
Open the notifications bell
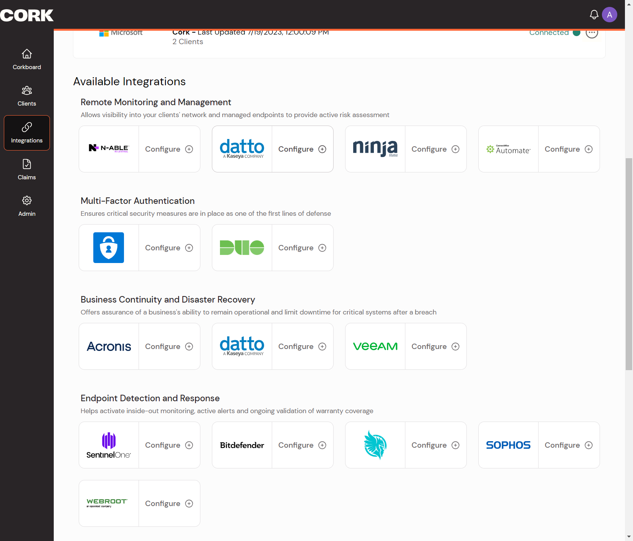[594, 15]
